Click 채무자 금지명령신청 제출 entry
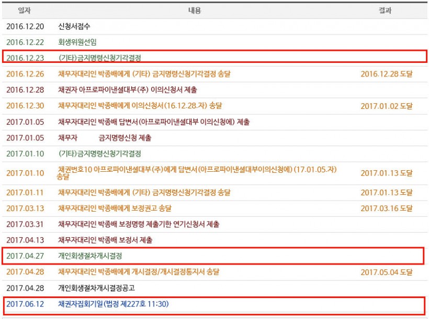 (105, 138)
